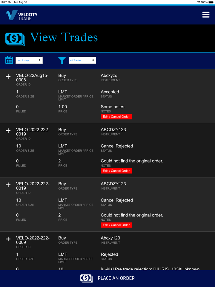Click the View Trades page heading
This screenshot has width=215, height=287.
pos(64,37)
